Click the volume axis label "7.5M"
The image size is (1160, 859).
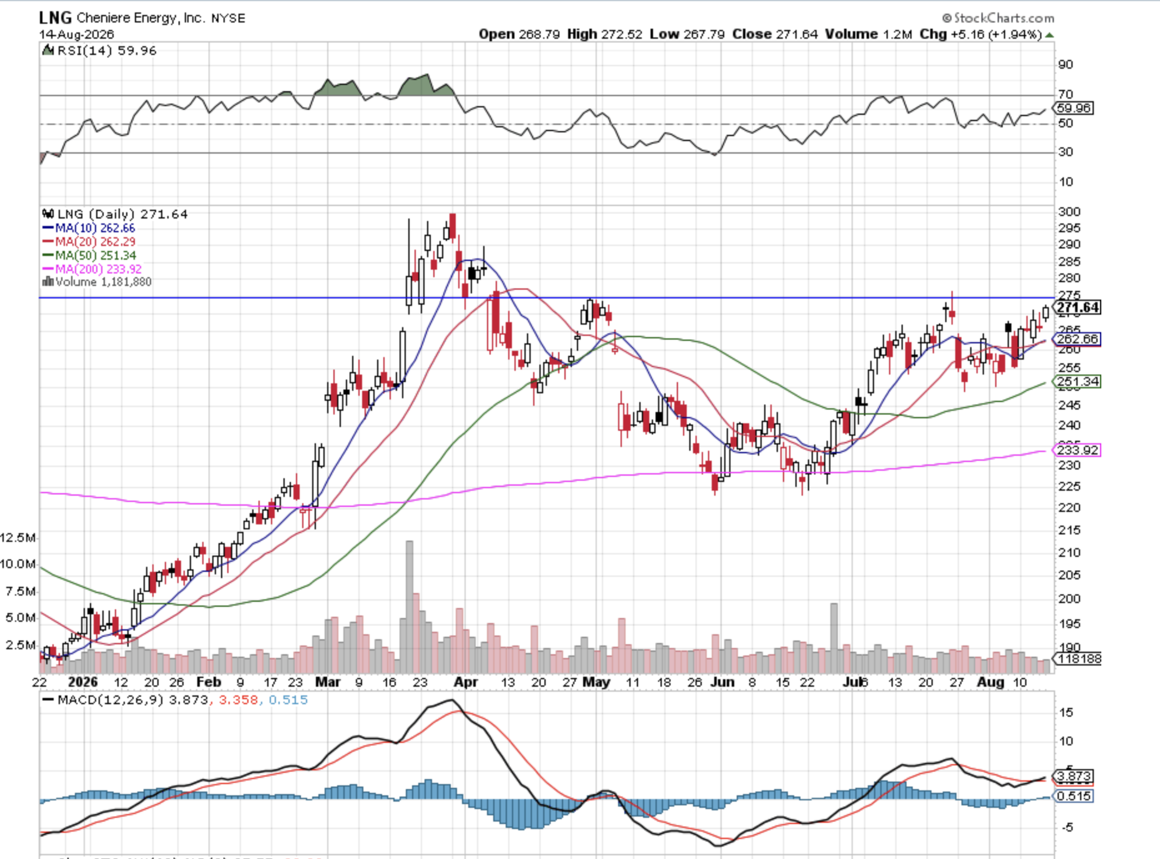[21, 591]
